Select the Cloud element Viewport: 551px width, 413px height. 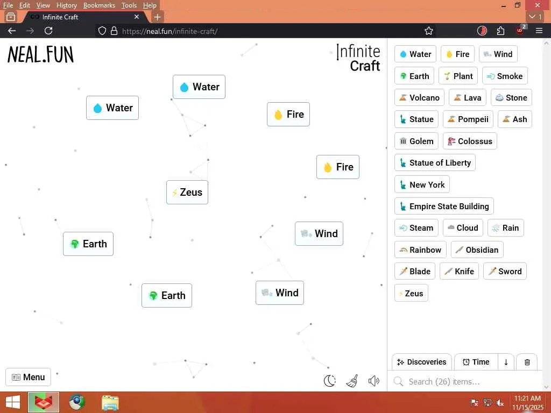click(463, 228)
